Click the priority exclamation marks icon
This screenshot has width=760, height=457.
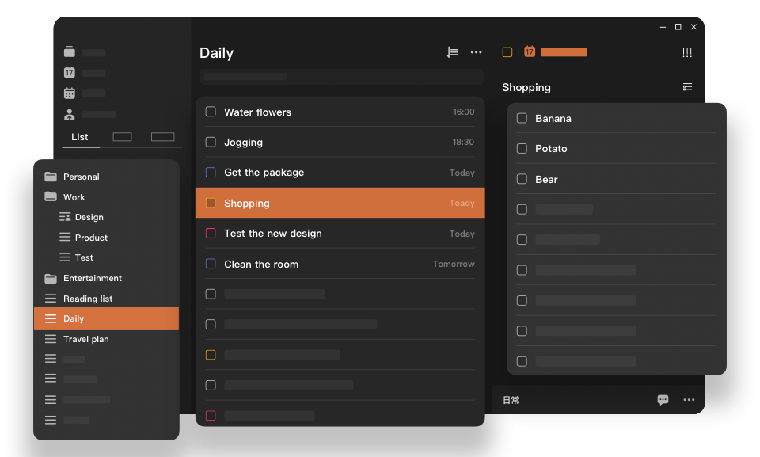(x=686, y=52)
